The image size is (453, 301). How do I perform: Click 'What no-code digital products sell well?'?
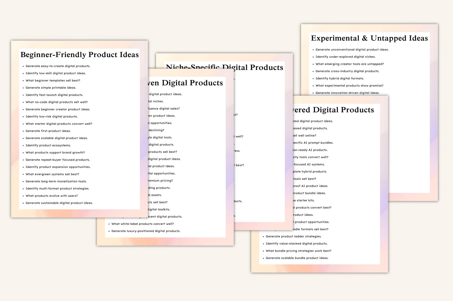click(x=56, y=102)
